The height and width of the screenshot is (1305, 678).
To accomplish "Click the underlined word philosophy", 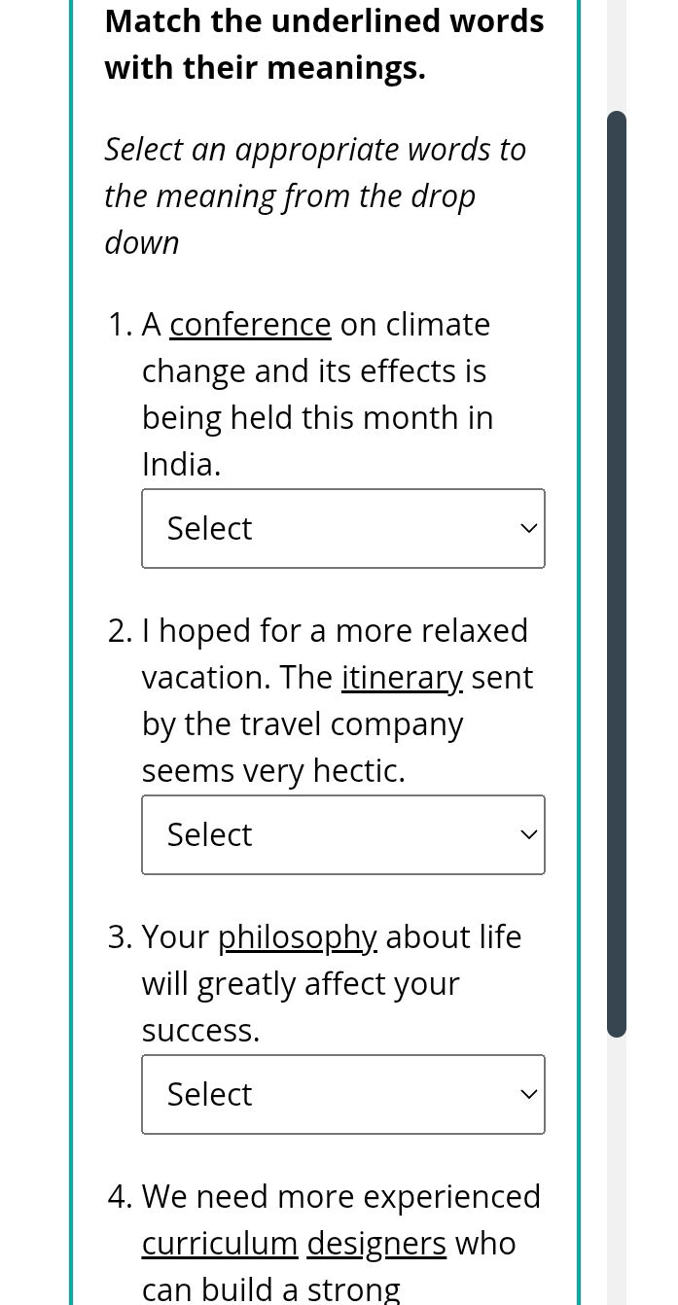I will click(297, 936).
